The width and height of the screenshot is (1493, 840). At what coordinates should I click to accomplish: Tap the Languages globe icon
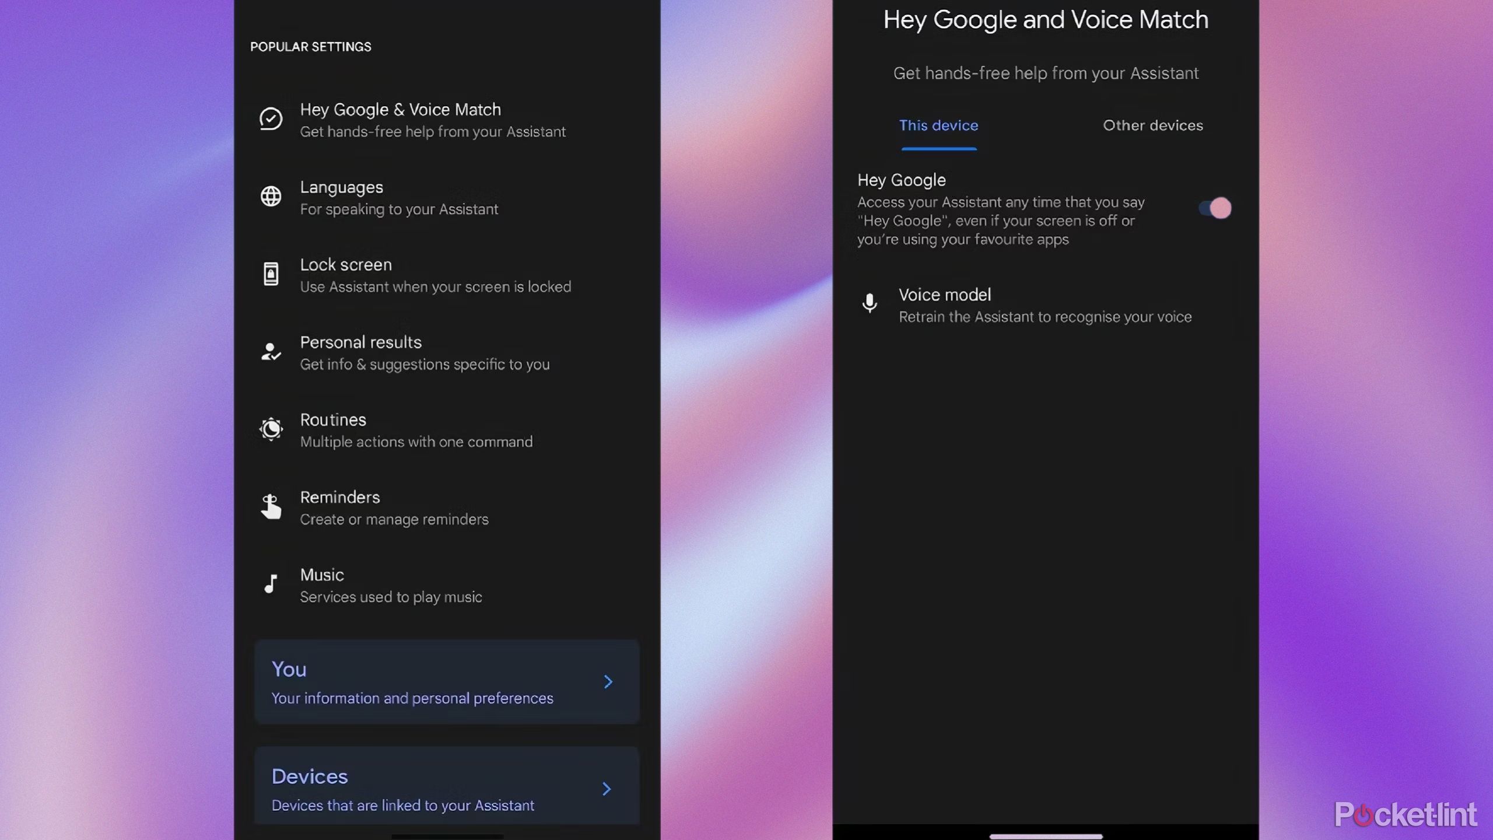(x=271, y=197)
